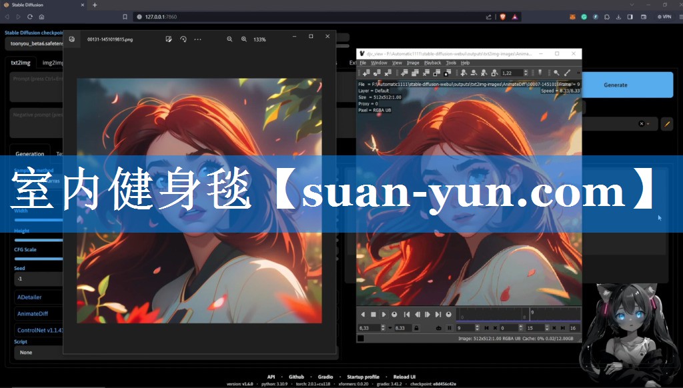This screenshot has width=683, height=388.
Task: Open the File menu in djv_view
Action: [x=363, y=63]
